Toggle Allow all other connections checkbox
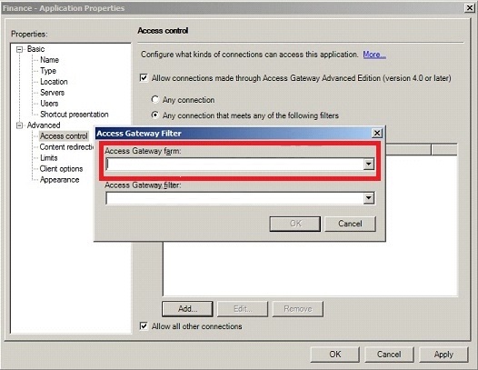The image size is (478, 370). click(x=144, y=326)
